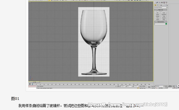Open the Motion command panel tab
The width and height of the screenshot is (179, 110).
pos(162,3)
